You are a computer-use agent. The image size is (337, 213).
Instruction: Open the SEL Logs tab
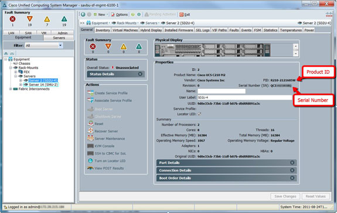pos(203,30)
